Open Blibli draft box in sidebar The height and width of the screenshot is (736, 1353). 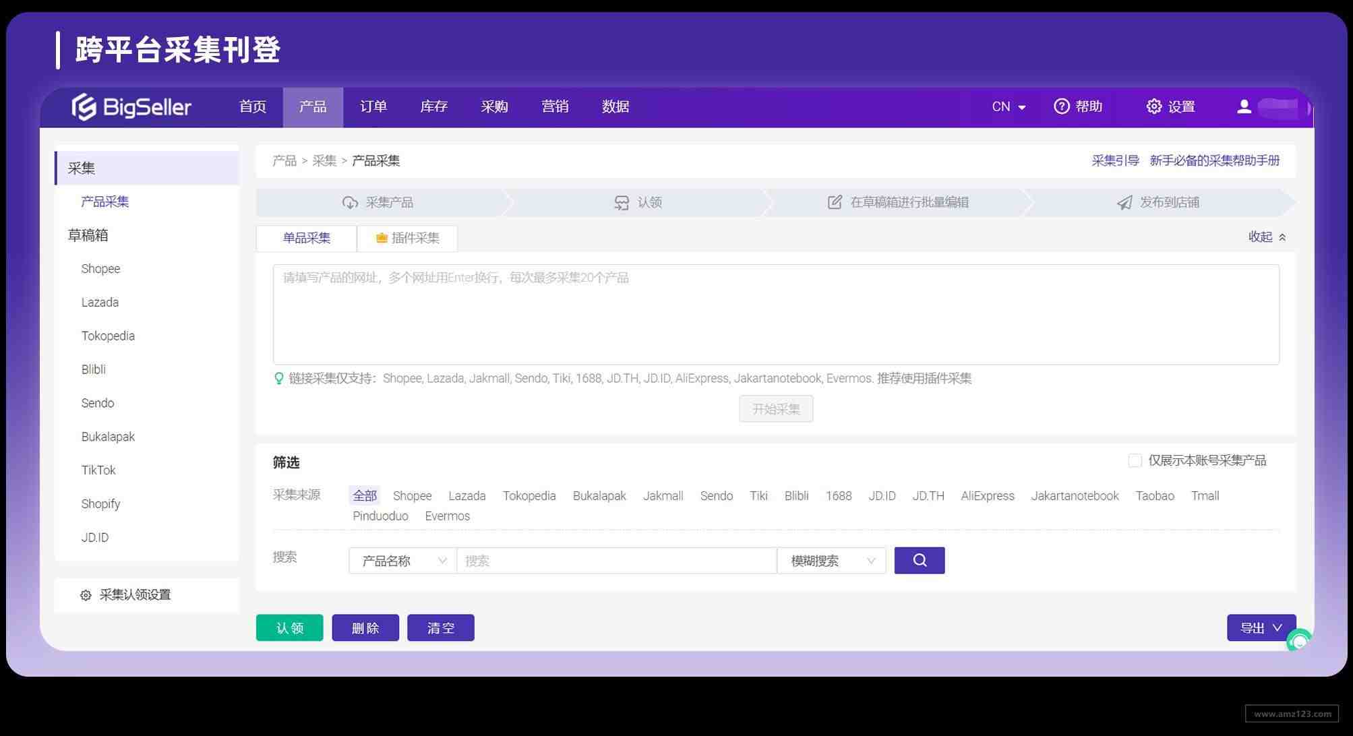point(93,369)
